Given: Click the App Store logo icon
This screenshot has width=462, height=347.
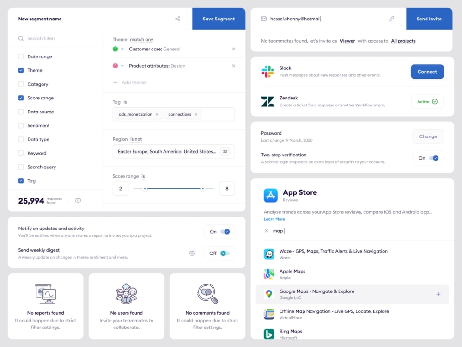Looking at the screenshot, I should pos(270,195).
